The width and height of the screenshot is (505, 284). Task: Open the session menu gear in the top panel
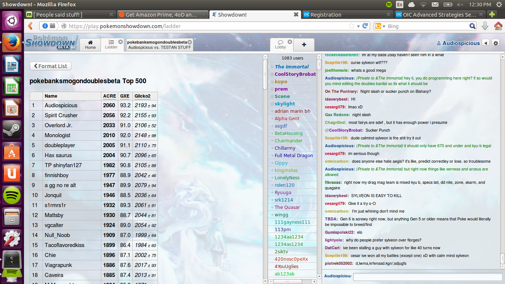(x=499, y=4)
